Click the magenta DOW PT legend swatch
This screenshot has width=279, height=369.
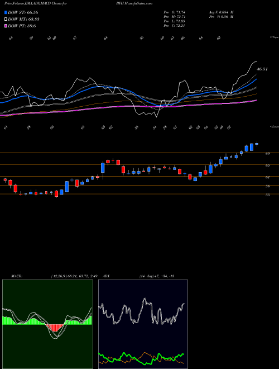point(6,26)
